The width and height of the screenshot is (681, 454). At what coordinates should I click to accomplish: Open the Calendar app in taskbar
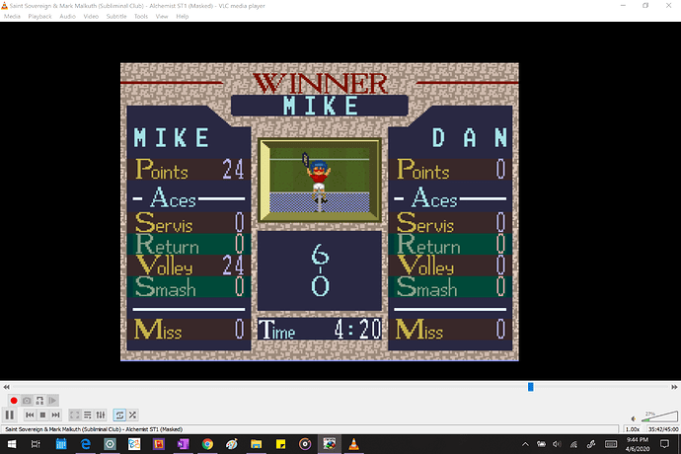click(x=61, y=444)
